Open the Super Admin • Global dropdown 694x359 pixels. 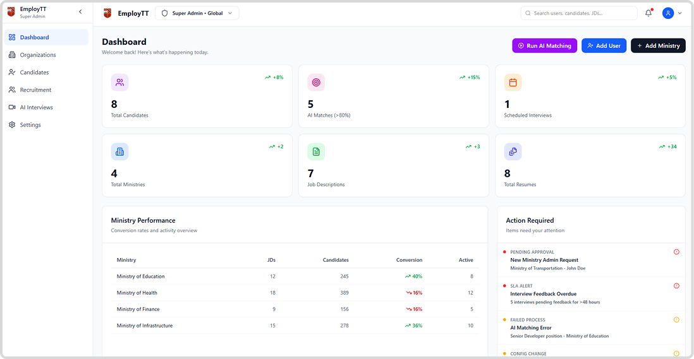(x=197, y=13)
